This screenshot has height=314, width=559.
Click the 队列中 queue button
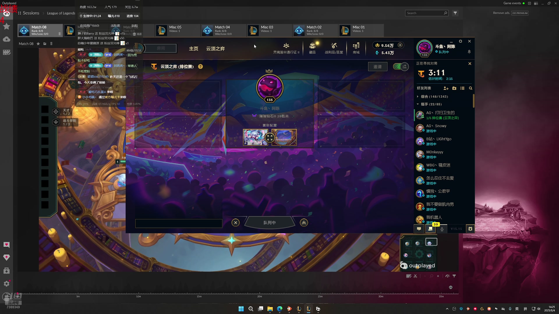[270, 223]
